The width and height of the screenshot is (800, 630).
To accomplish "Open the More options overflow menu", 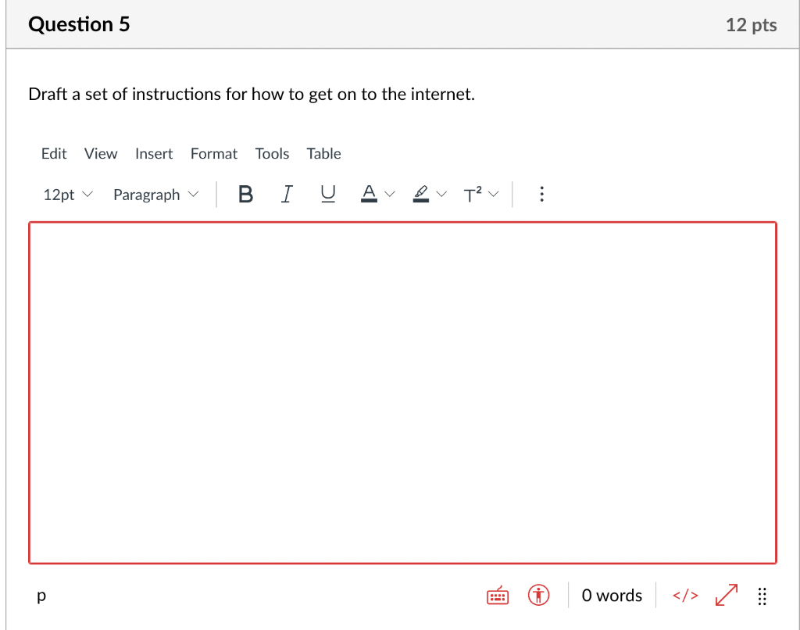I will tap(542, 194).
